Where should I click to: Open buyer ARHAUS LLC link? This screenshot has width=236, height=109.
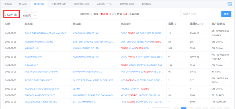coord(32,48)
